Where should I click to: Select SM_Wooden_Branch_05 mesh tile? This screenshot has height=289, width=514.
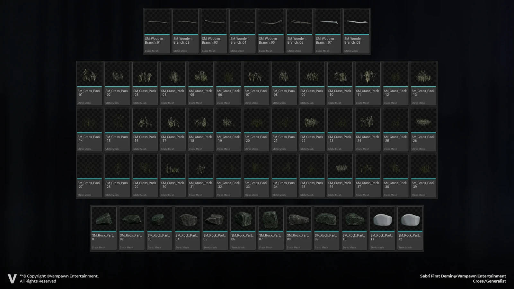(271, 31)
